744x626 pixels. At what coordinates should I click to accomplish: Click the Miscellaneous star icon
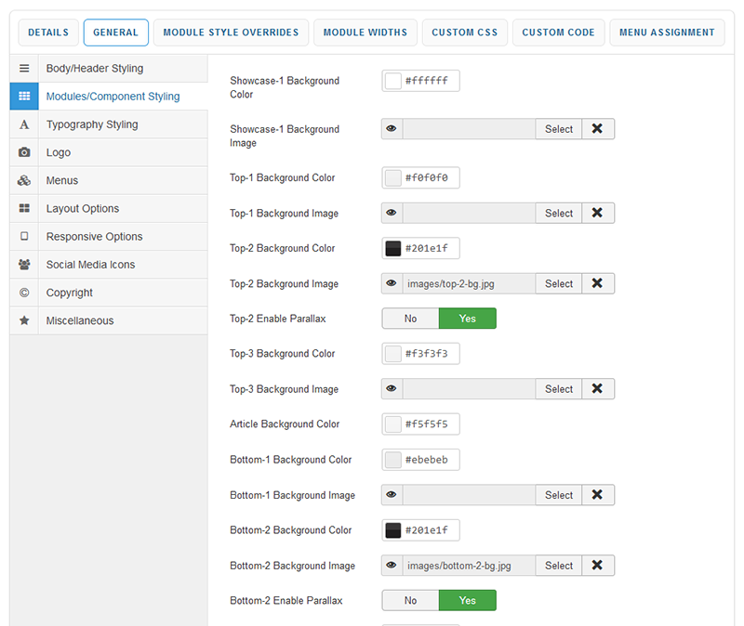[x=24, y=320]
